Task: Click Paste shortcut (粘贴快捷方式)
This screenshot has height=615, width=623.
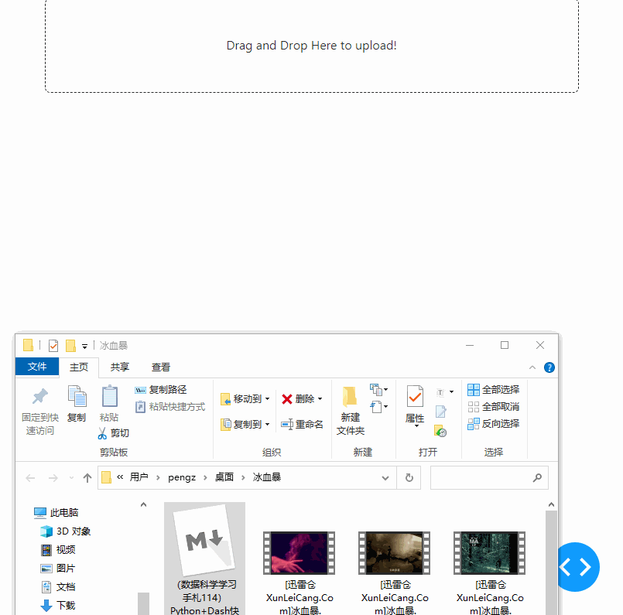Action: pos(170,407)
